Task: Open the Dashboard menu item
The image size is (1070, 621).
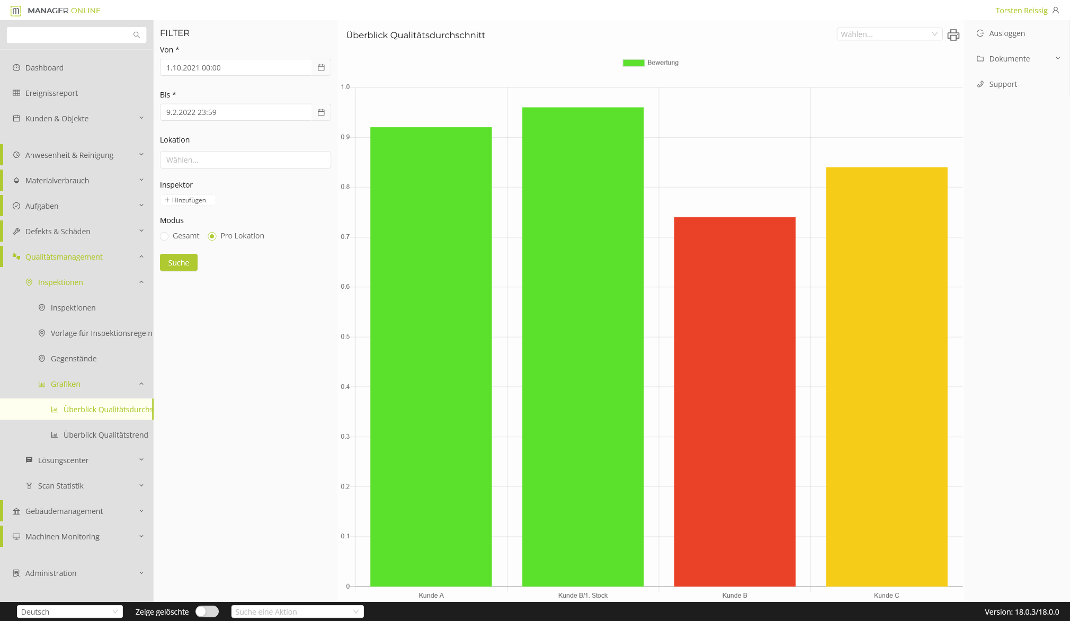Action: [x=44, y=67]
